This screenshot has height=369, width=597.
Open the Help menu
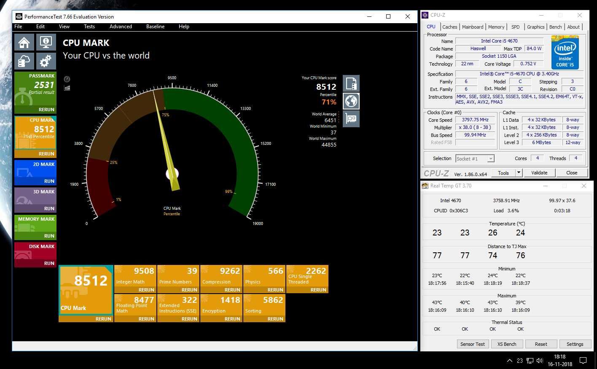[184, 27]
